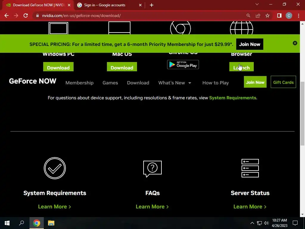Open the Membership nav item
Screen dimensions: 305x229
click(x=79, y=83)
